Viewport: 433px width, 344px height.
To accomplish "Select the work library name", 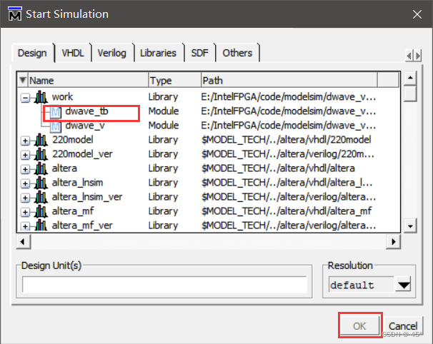I will (62, 97).
